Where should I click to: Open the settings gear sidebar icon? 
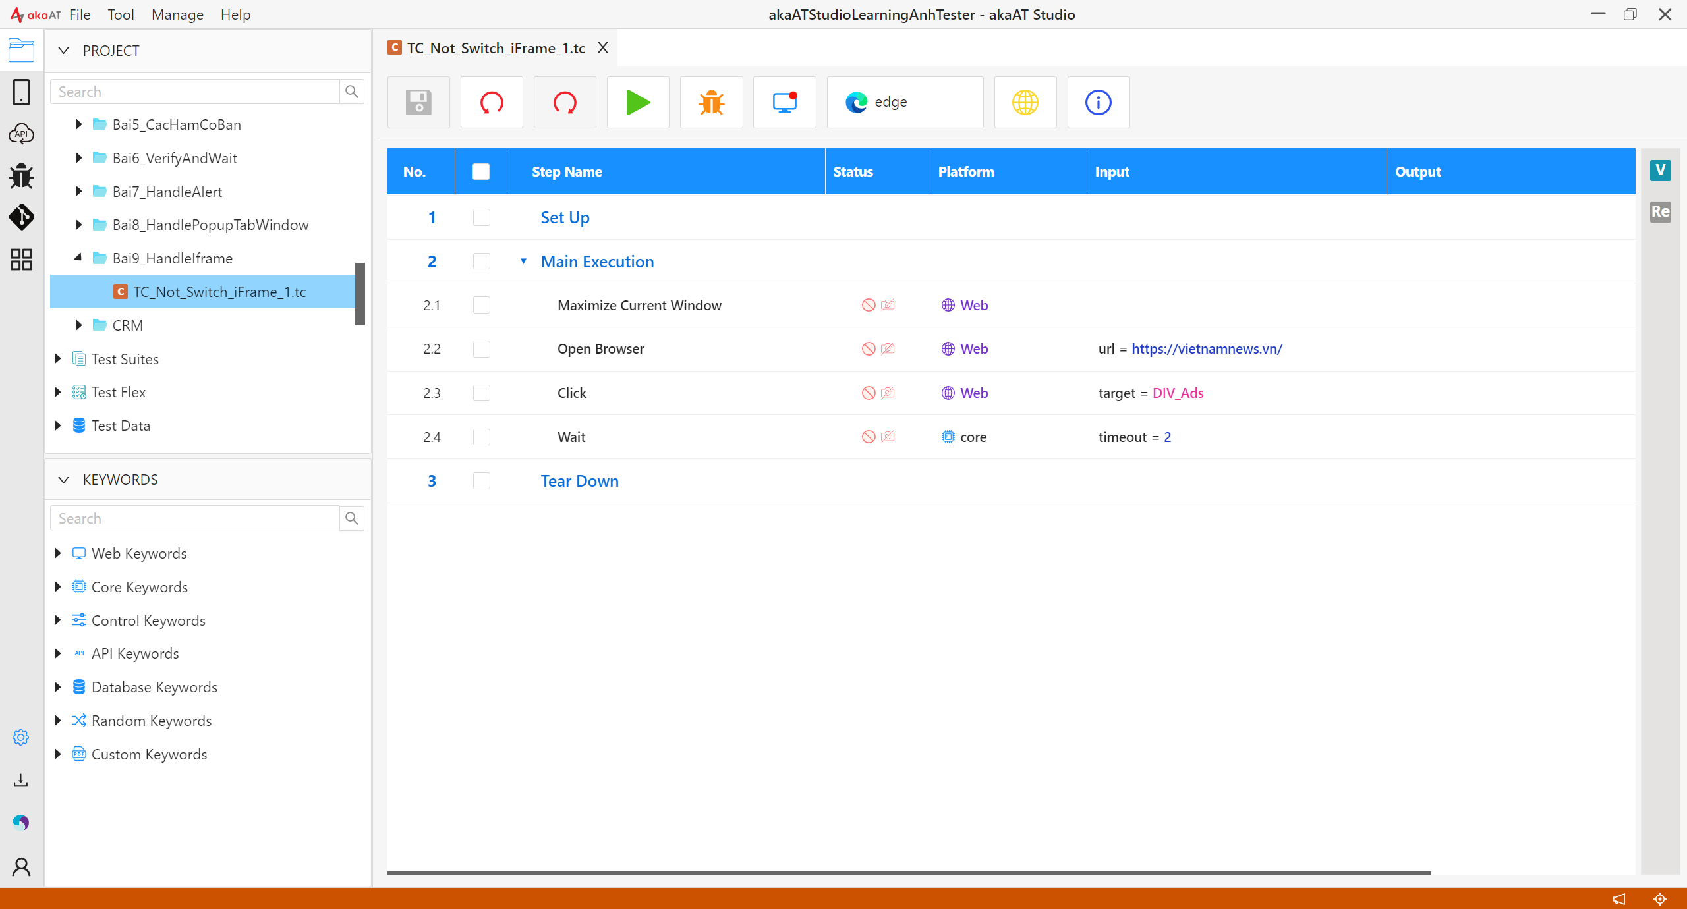click(21, 738)
